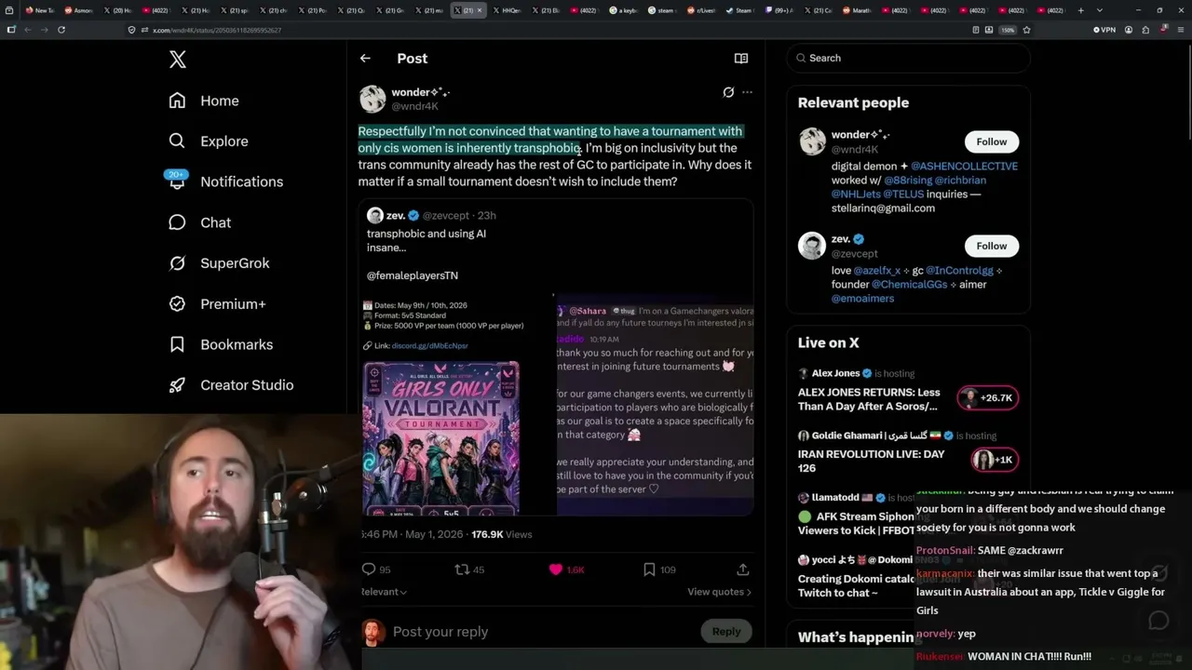The width and height of the screenshot is (1192, 670).
Task: Bookmark this page with the star icon
Action: coord(1026,30)
